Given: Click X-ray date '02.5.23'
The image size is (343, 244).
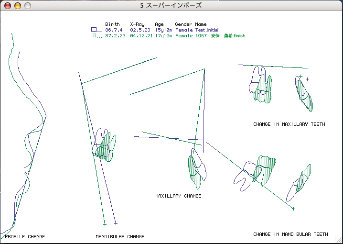Looking at the screenshot, I should pos(140,30).
